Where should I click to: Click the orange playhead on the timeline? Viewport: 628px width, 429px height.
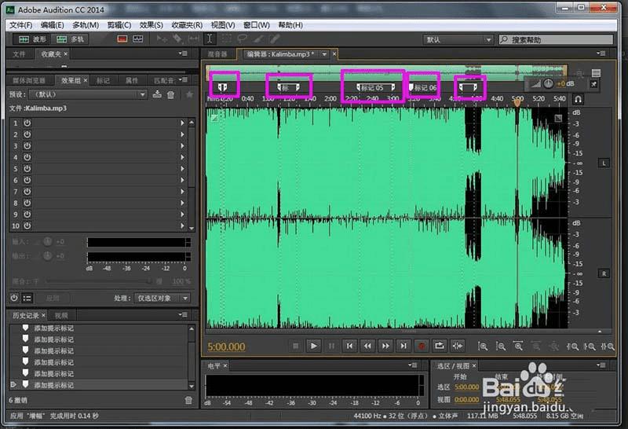[x=517, y=102]
